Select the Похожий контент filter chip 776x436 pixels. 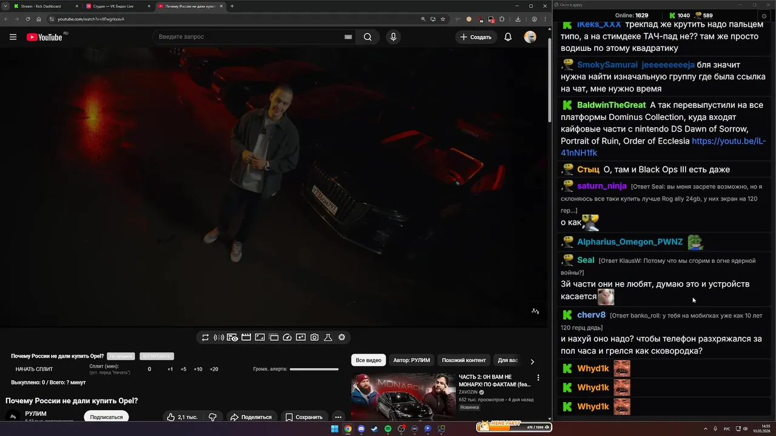464,360
